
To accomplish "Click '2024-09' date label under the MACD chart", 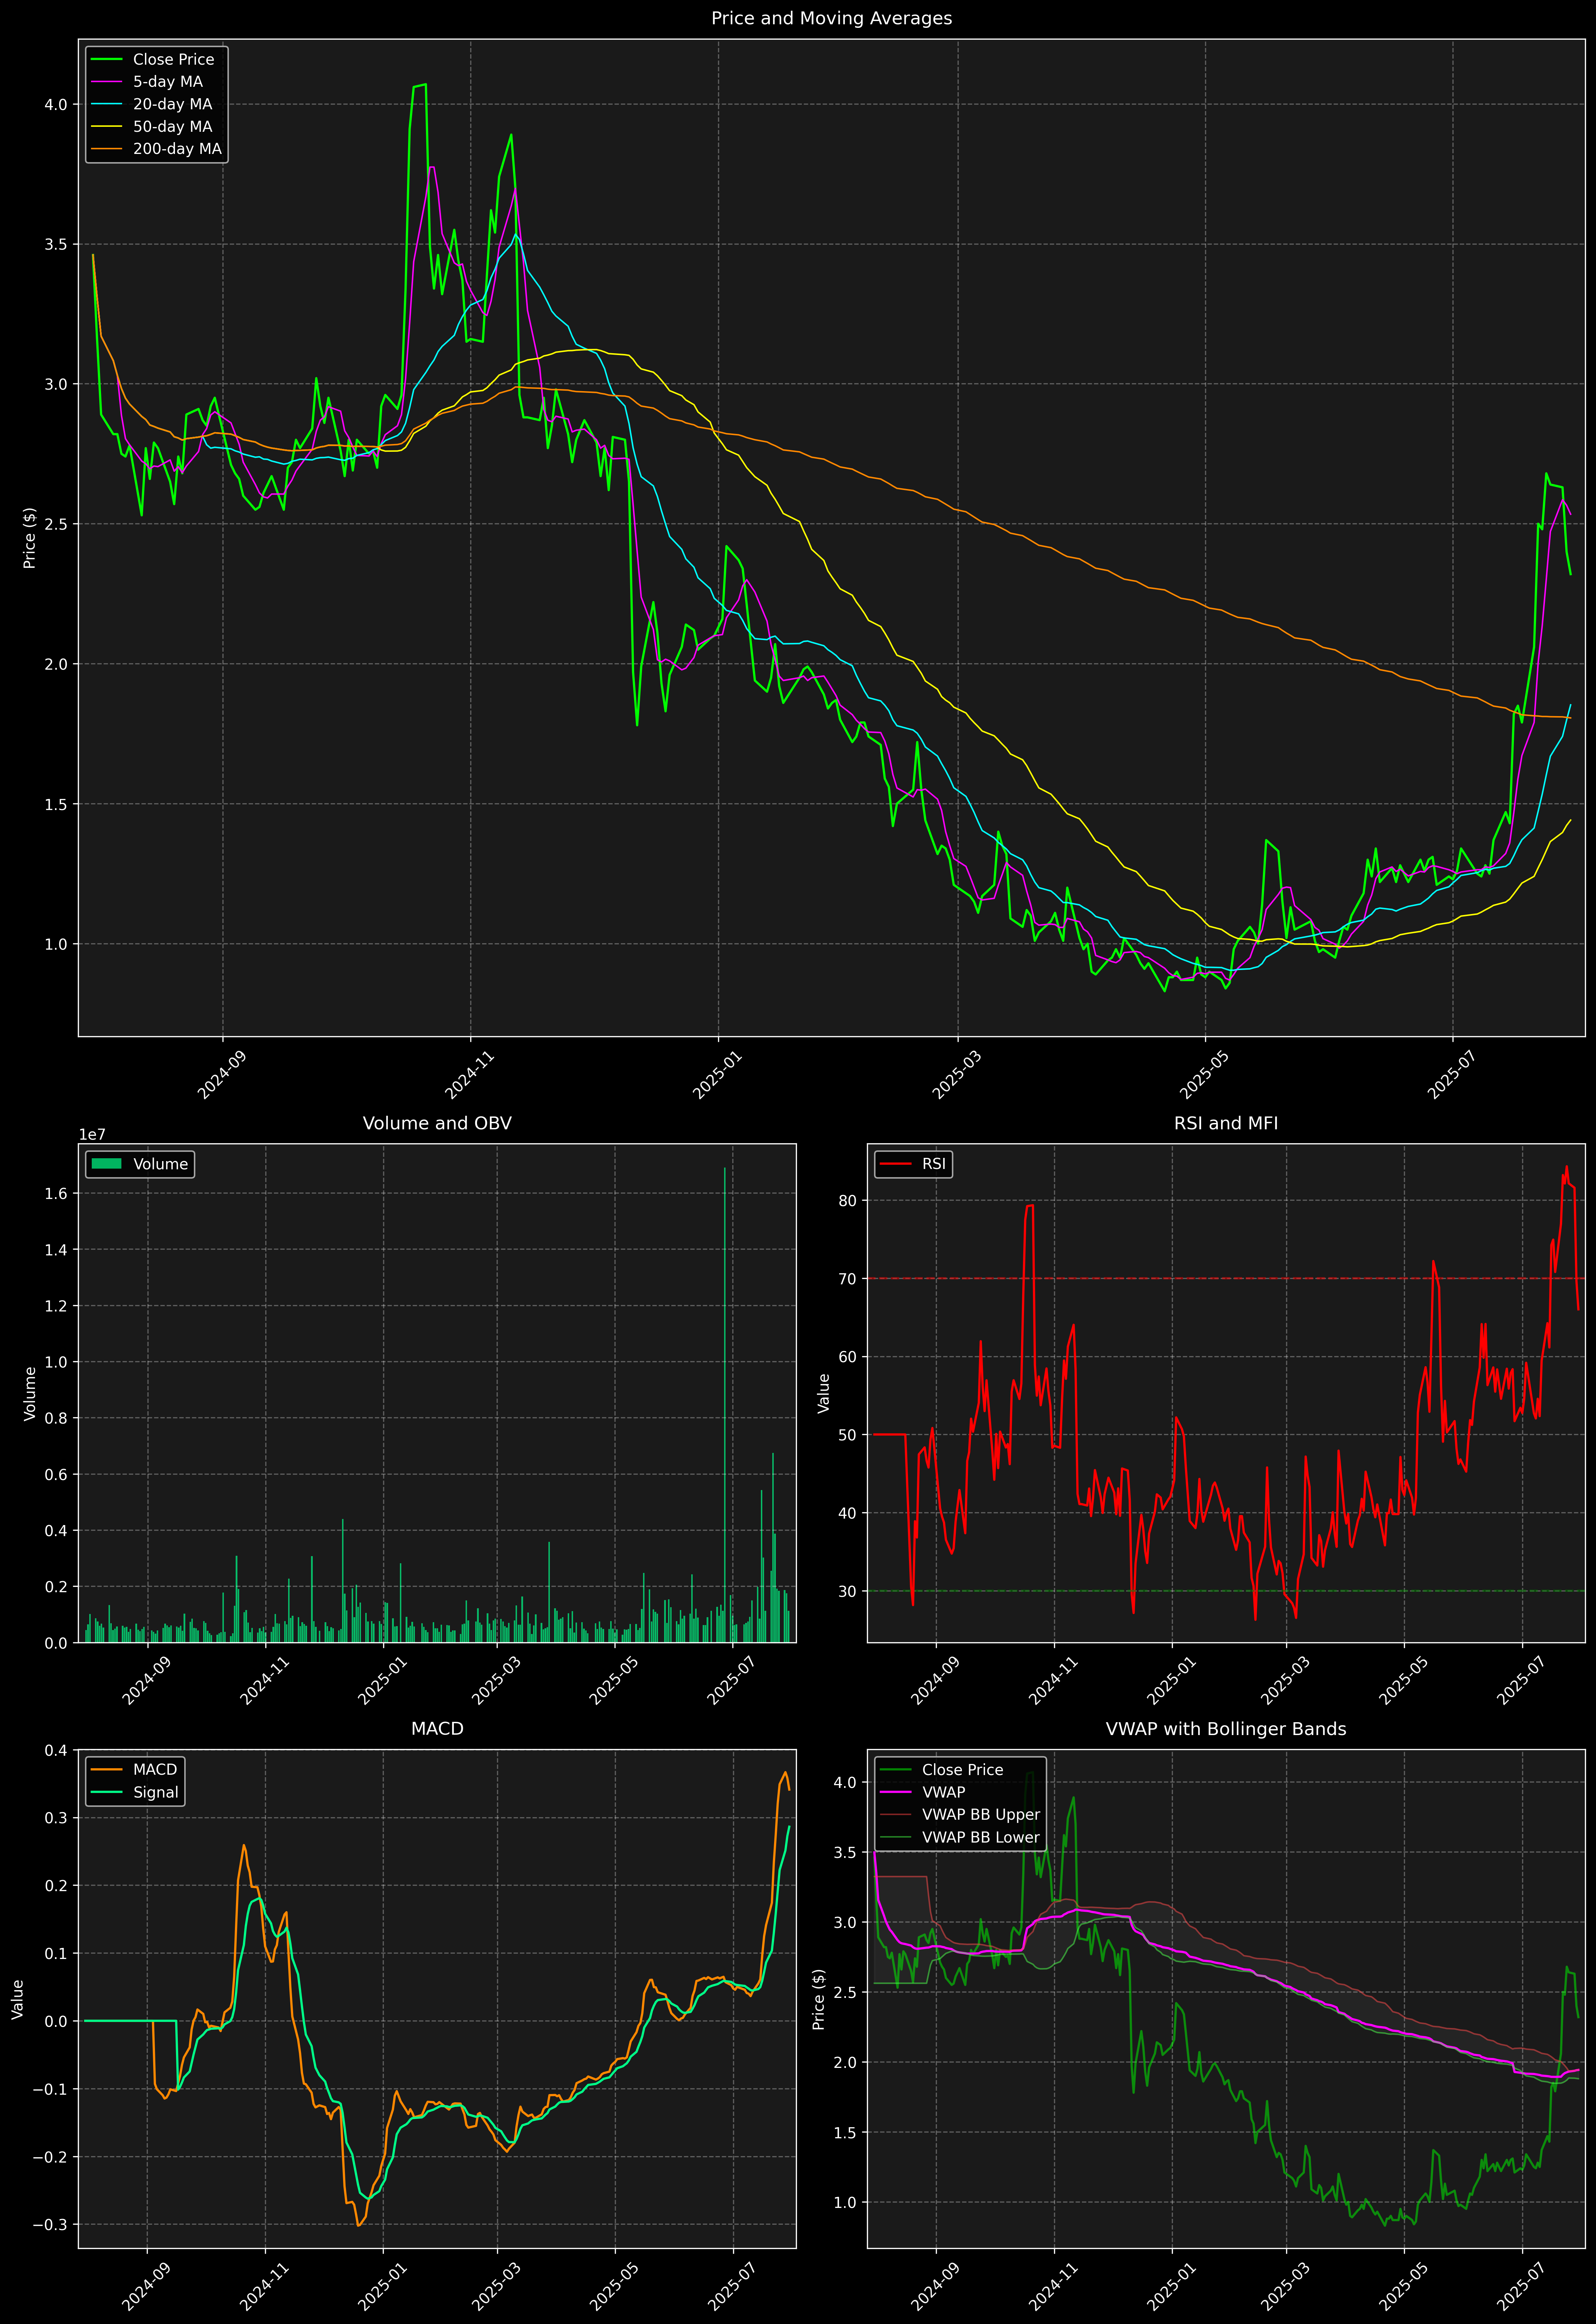I will point(147,2287).
